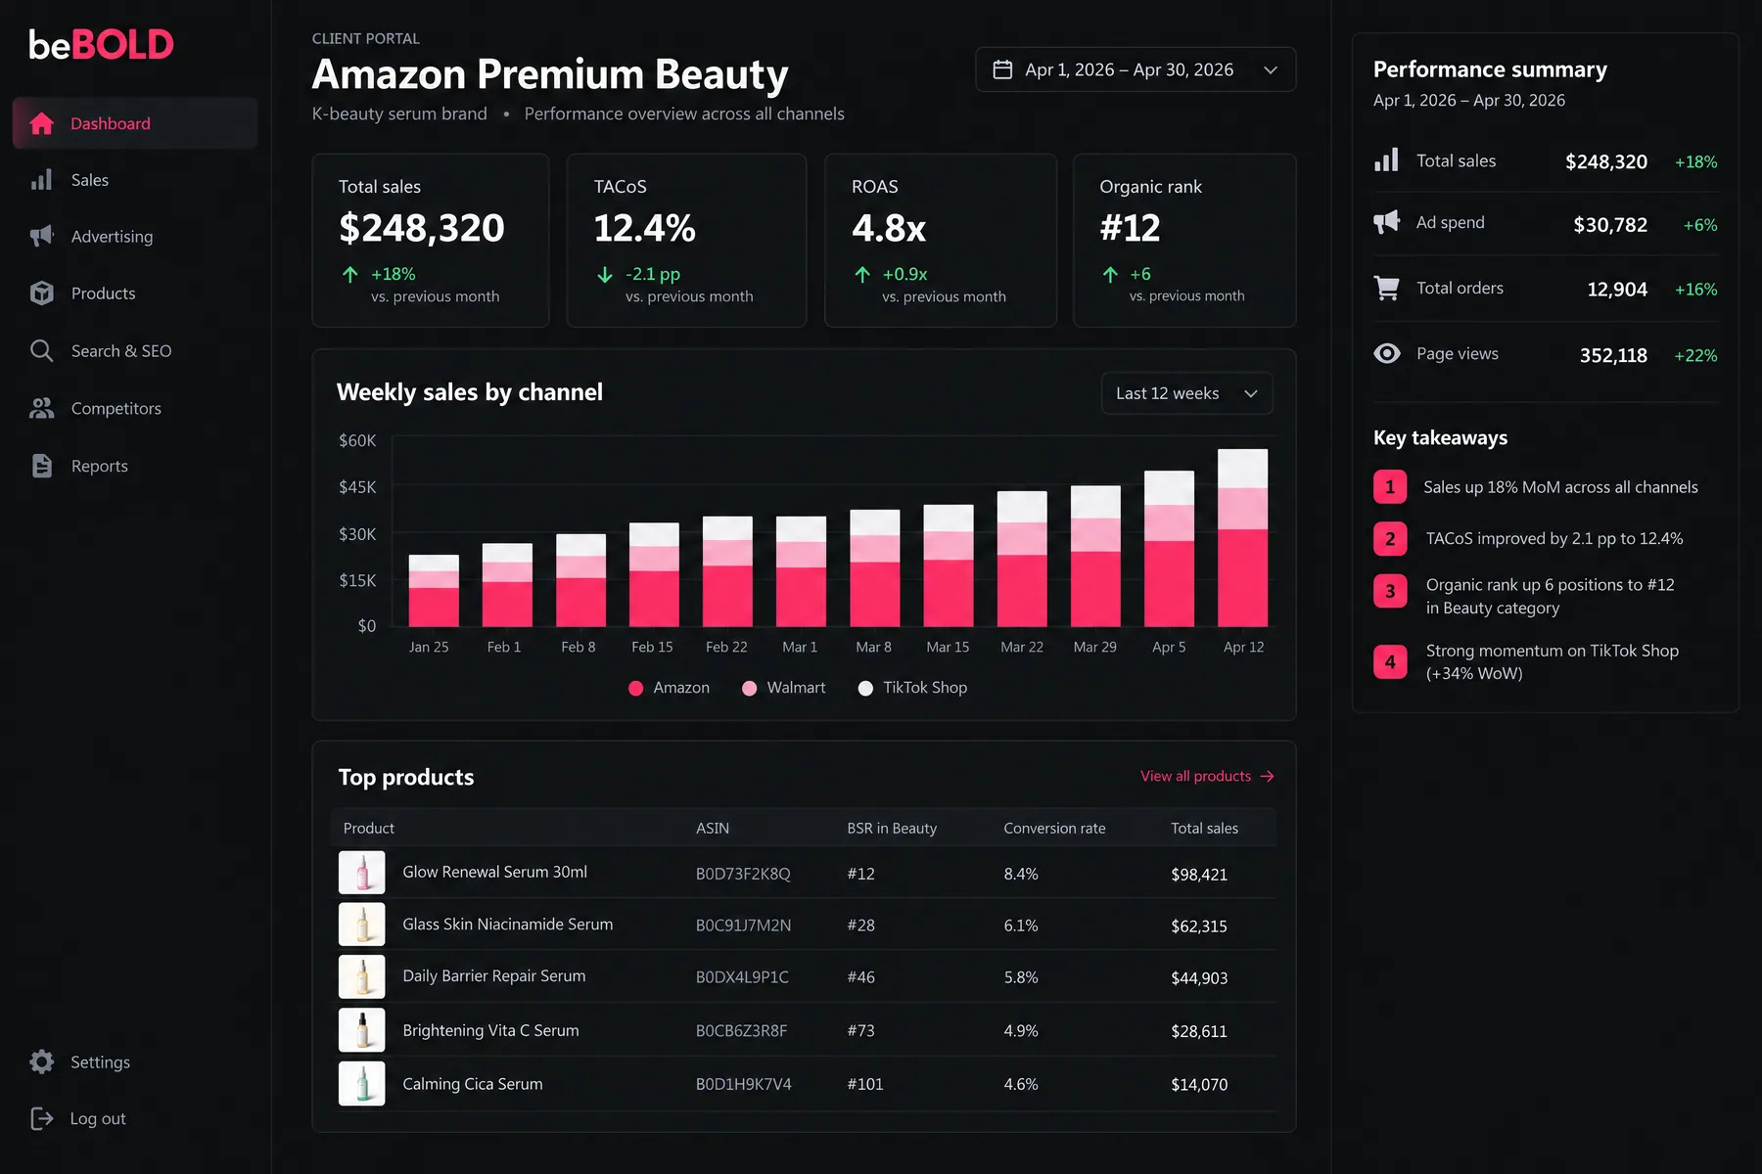Click the TACoS 12.4% card

(687, 241)
